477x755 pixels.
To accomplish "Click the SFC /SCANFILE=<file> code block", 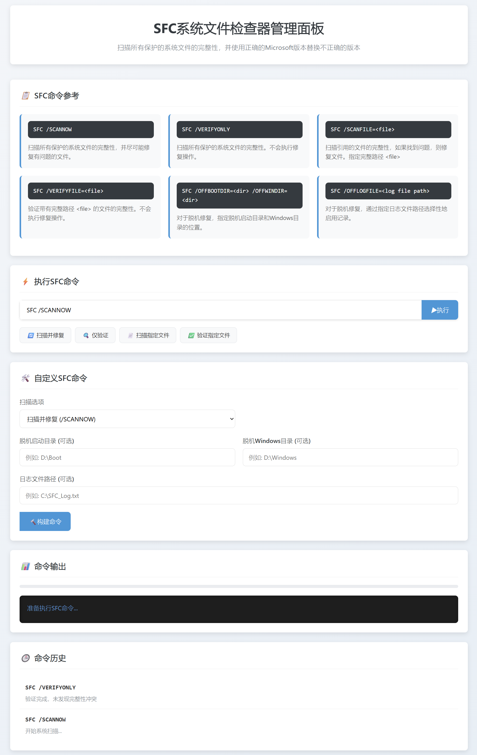I will 388,129.
